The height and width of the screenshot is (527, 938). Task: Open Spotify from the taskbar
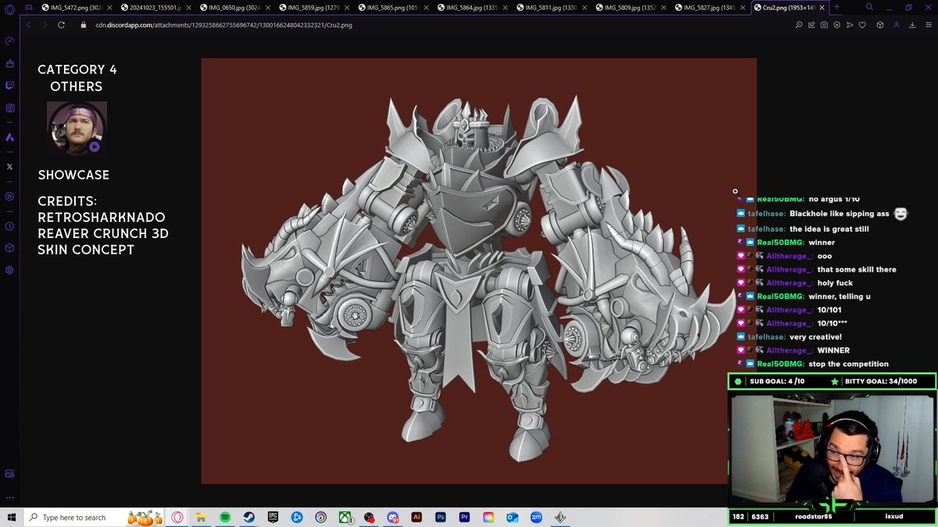pos(225,517)
